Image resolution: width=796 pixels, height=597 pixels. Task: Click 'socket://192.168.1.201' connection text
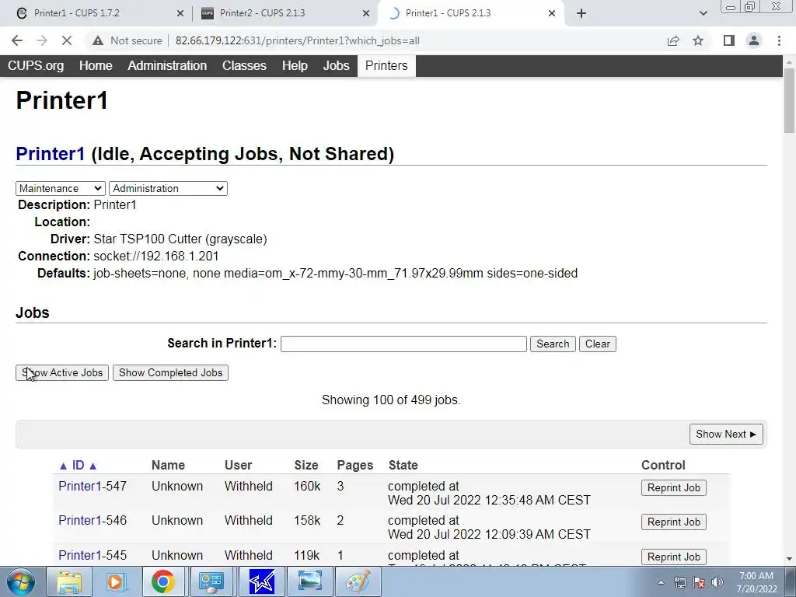(x=155, y=257)
